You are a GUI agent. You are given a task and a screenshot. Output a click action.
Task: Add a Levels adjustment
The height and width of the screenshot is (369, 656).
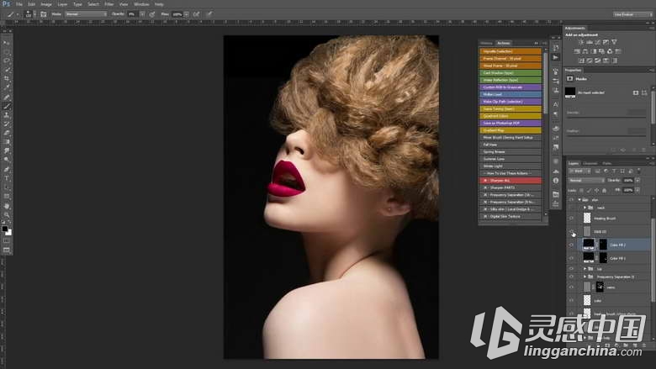pos(590,42)
